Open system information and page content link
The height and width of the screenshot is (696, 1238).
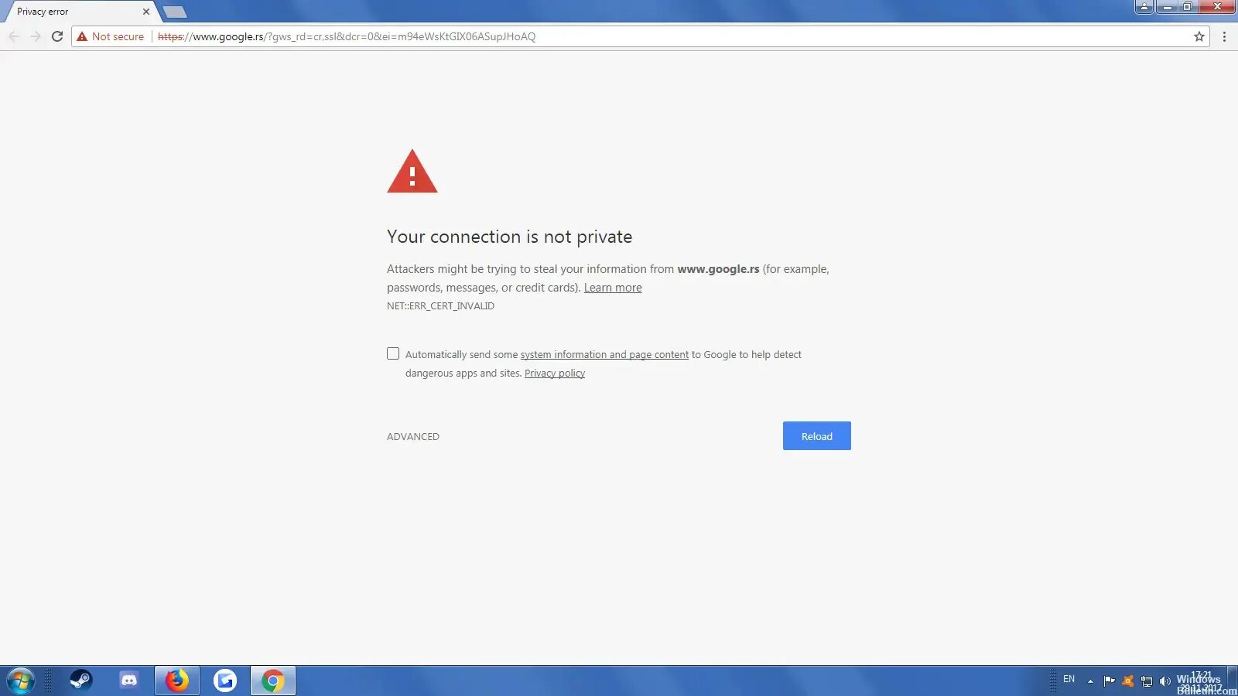[x=604, y=354]
